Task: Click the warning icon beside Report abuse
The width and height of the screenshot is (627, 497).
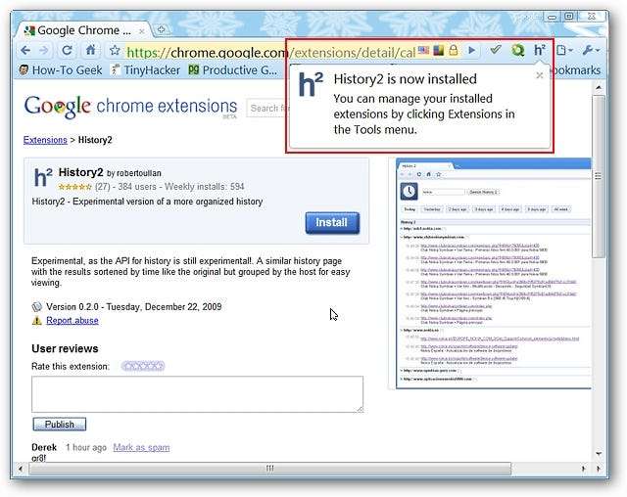Action: 37,321
